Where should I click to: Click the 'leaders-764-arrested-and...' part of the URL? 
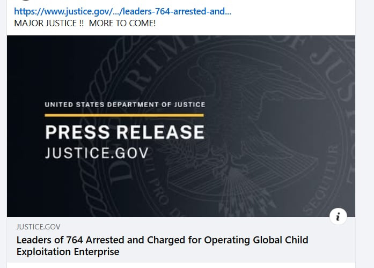pos(177,11)
